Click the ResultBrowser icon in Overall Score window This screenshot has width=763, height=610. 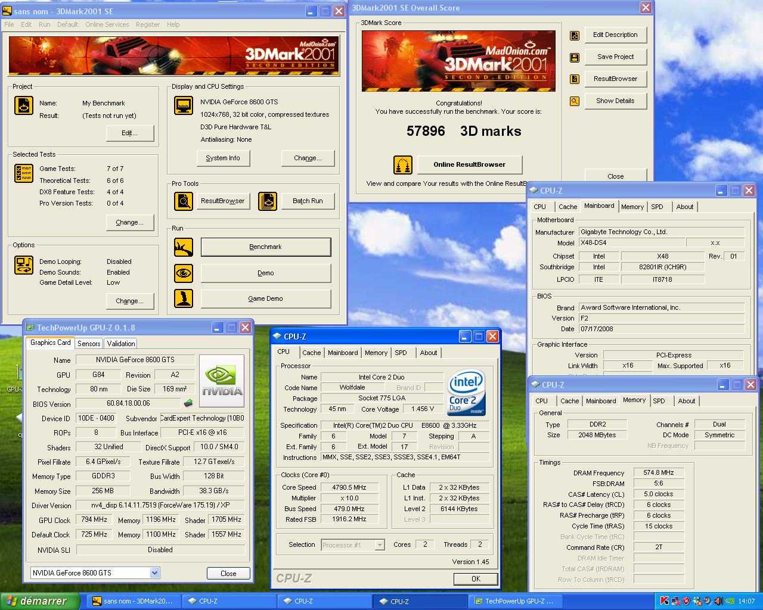[x=575, y=79]
